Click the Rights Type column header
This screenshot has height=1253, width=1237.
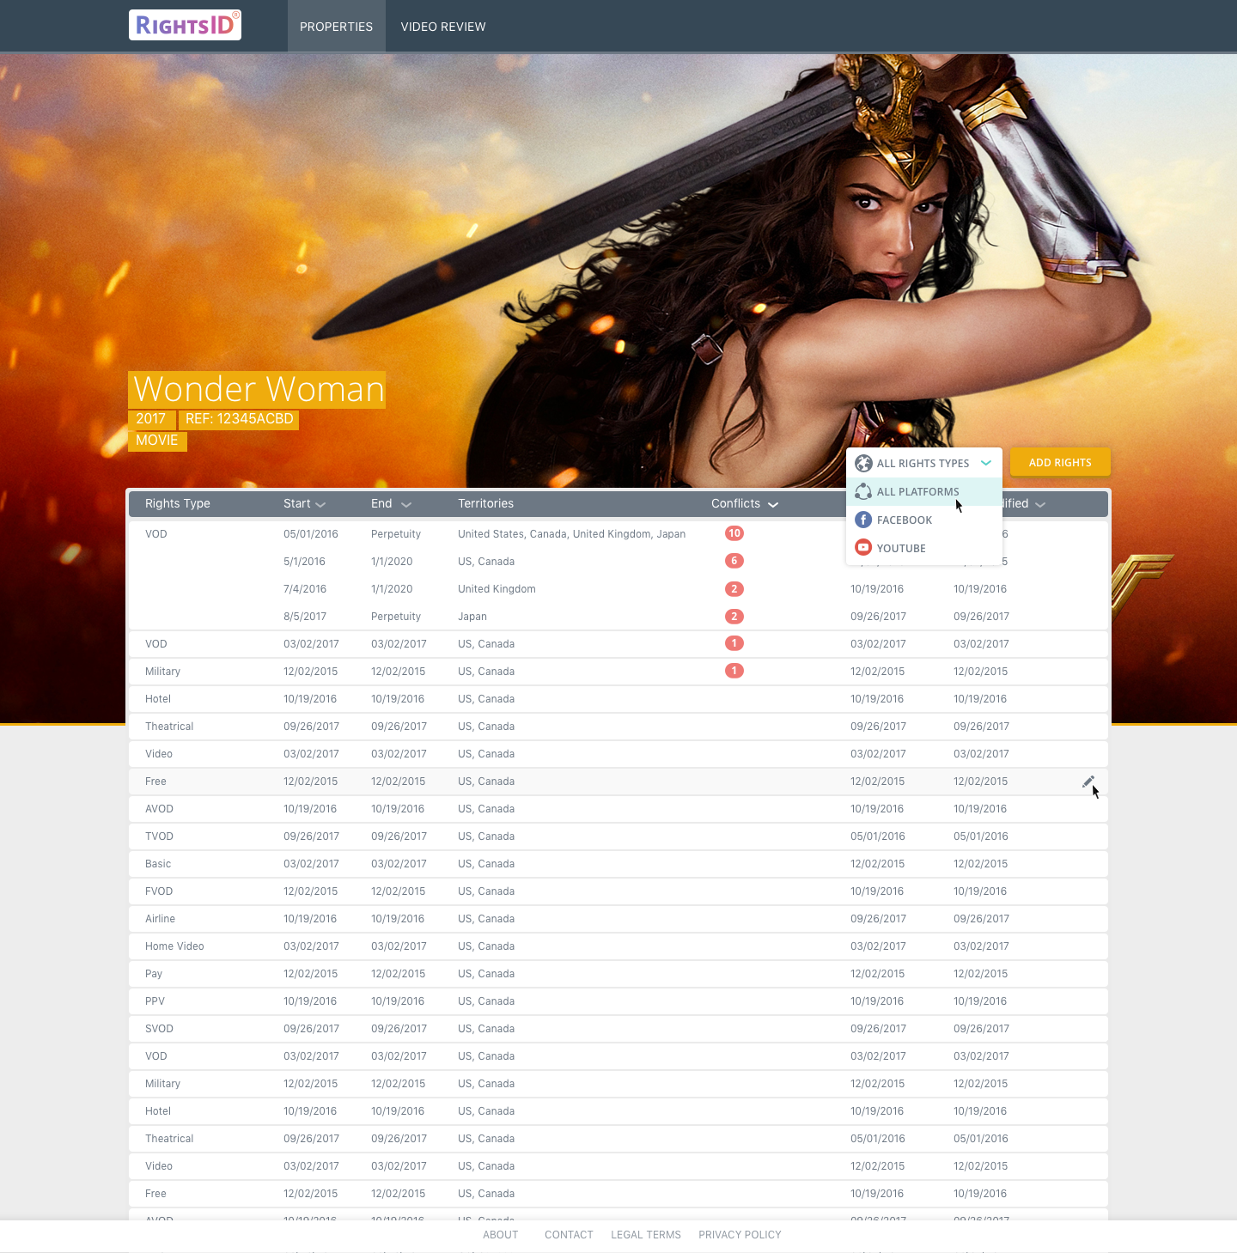coord(178,503)
